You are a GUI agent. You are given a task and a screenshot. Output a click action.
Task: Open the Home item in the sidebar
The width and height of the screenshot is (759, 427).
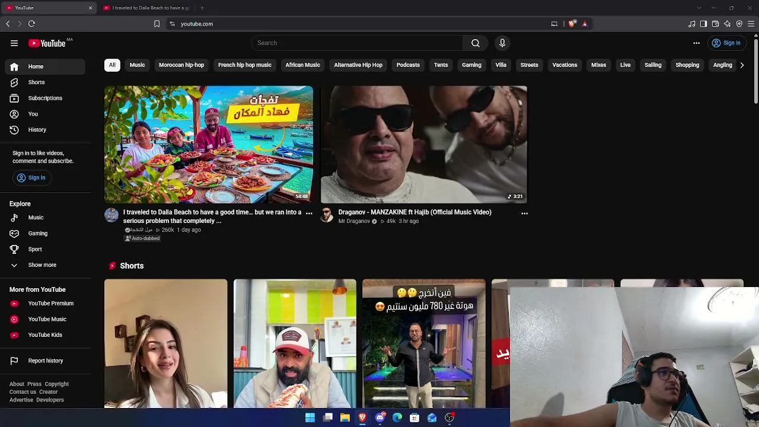click(x=45, y=66)
